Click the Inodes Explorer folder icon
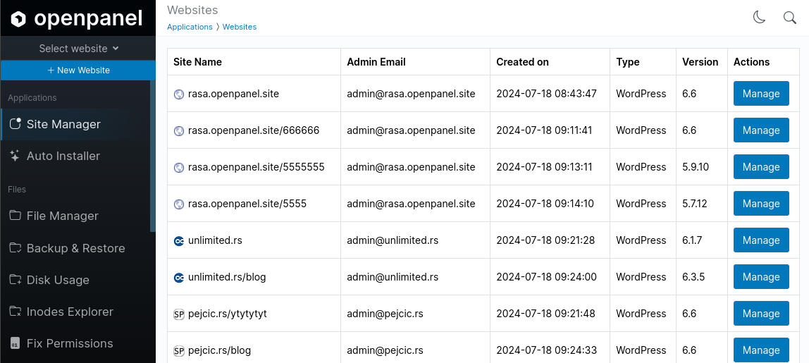 coord(16,312)
